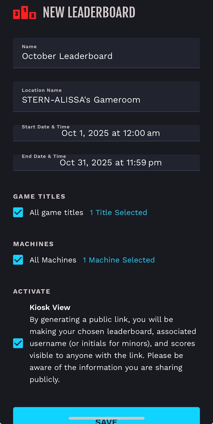Image resolution: width=213 pixels, height=424 pixels.
Task: Open the 1 Machine Selected link
Action: point(119,260)
